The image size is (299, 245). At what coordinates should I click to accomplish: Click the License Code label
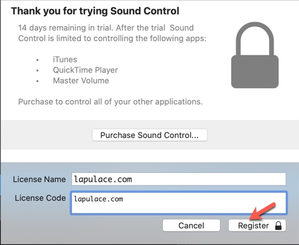(40, 198)
